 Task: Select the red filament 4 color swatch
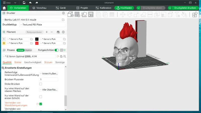(37, 43)
